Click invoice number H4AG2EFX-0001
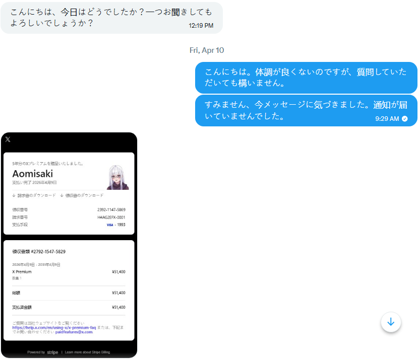Screen dimensions: 420x359 tap(111, 218)
